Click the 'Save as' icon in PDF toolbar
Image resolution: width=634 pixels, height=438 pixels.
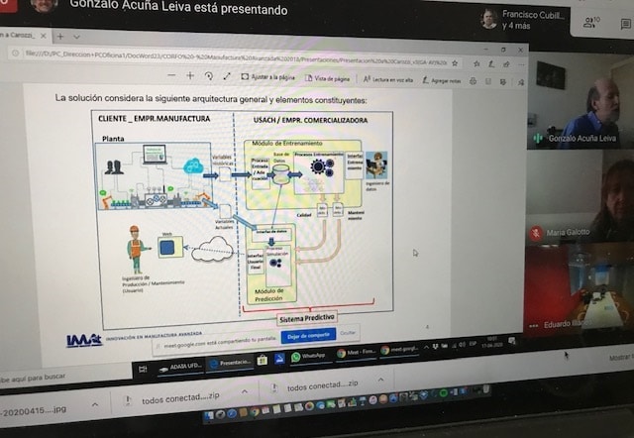(x=503, y=82)
